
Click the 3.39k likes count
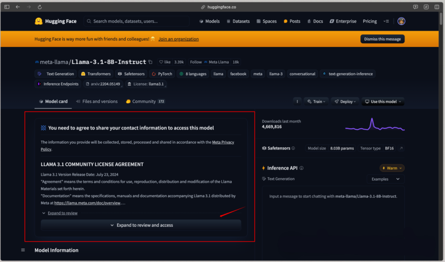[179, 62]
